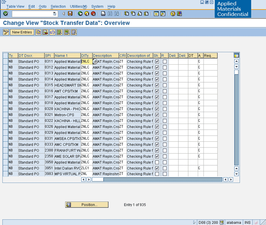Click the Save disk icon

click(70, 14)
